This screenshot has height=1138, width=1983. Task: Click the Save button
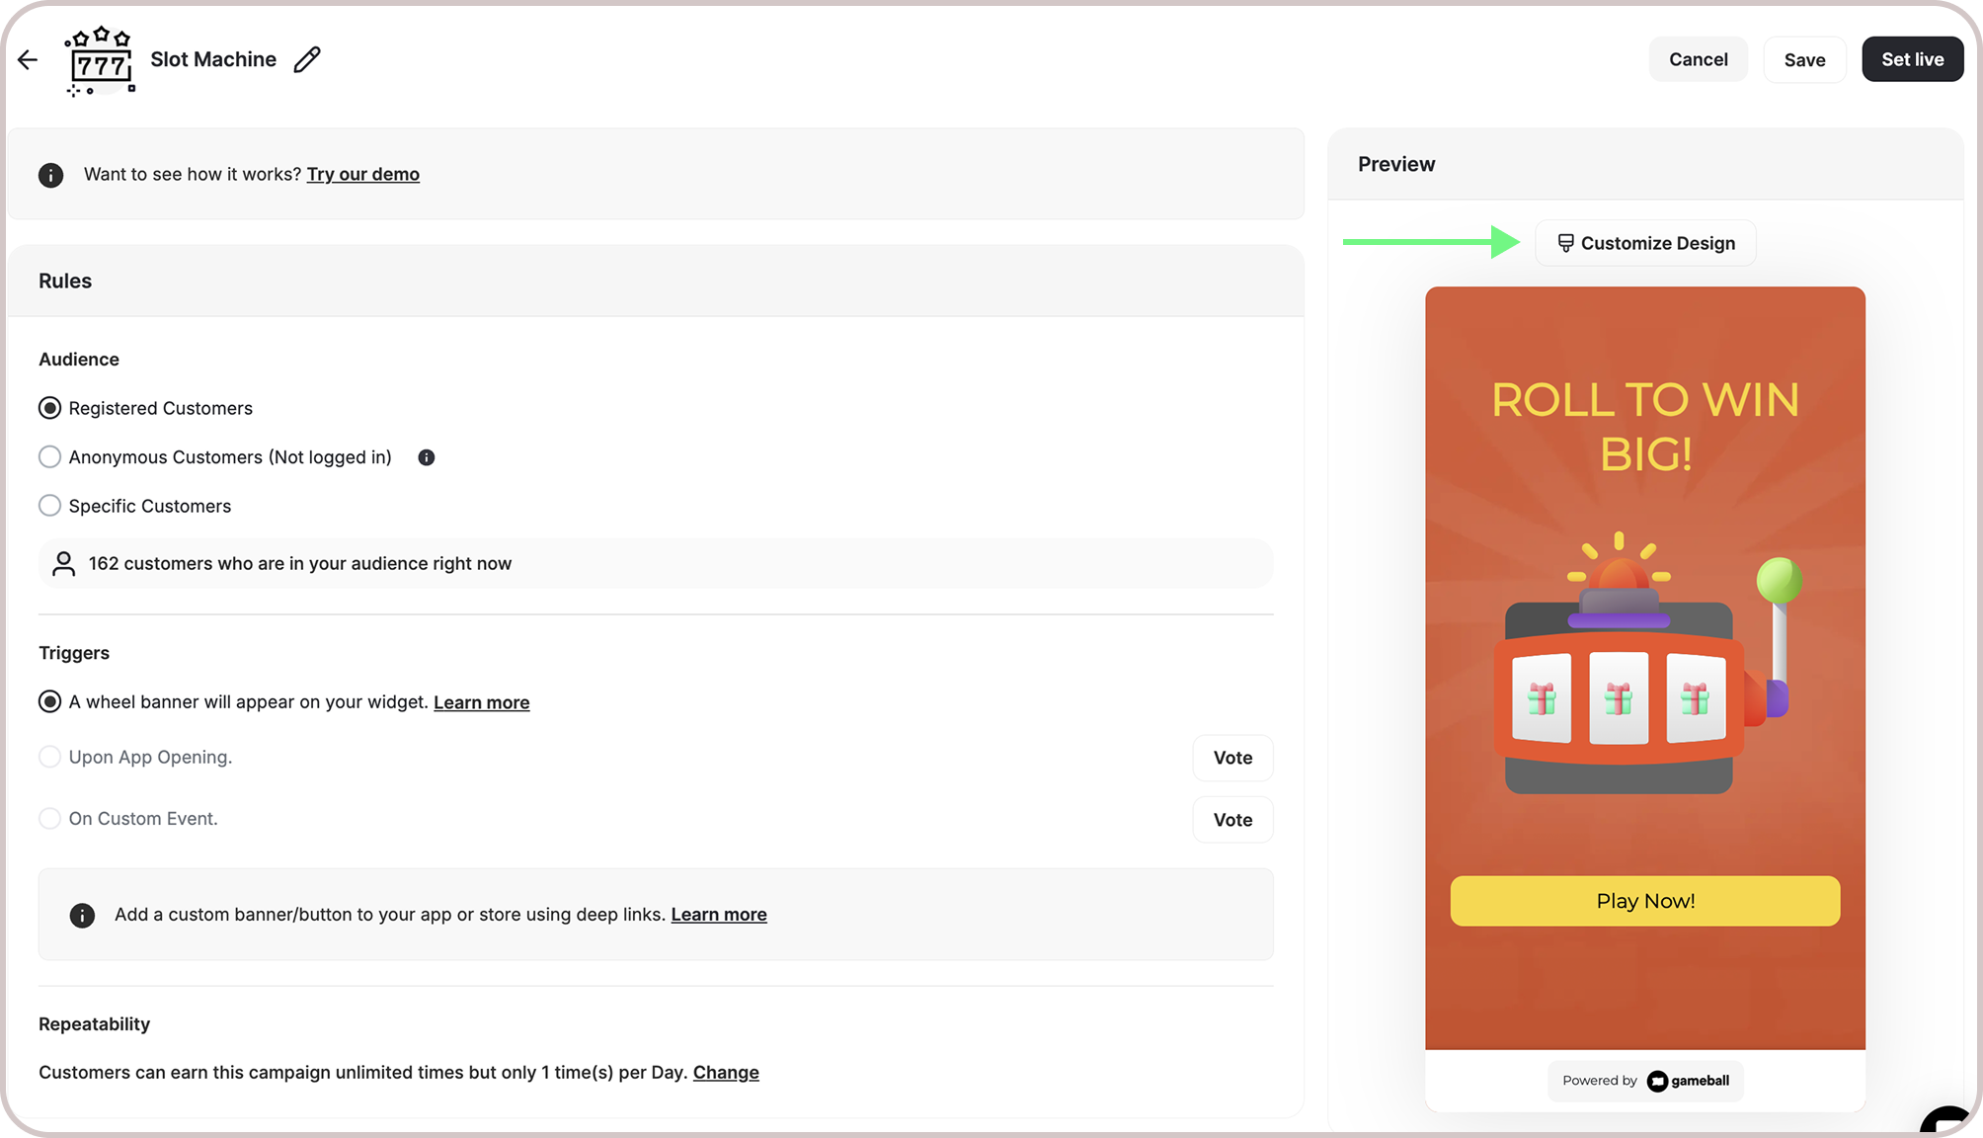[1804, 60]
